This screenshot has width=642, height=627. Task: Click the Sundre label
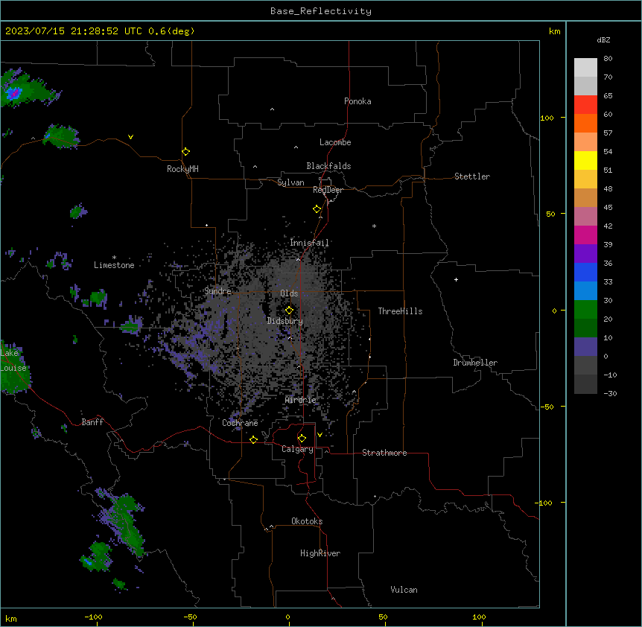pos(217,291)
